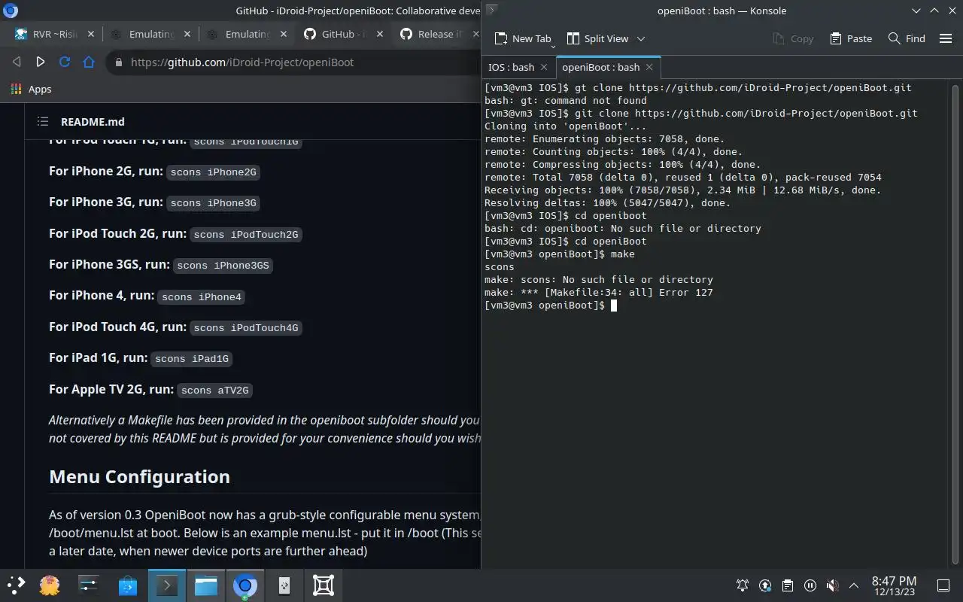
Task: Click Paste in Konsole toolbar
Action: 851,38
